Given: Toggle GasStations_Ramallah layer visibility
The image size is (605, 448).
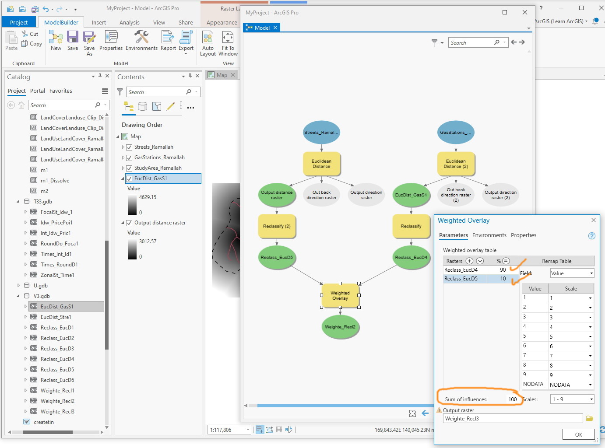Looking at the screenshot, I should [x=129, y=157].
